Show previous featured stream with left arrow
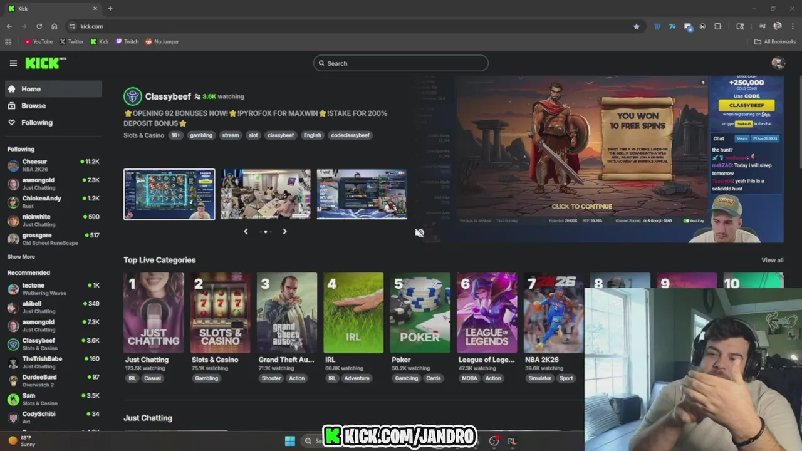802x451 pixels. coord(246,232)
